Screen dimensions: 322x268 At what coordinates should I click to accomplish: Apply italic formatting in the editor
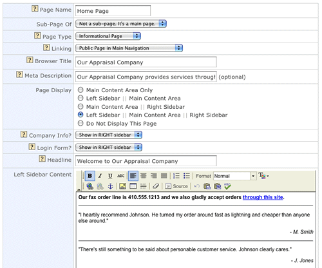click(100, 176)
